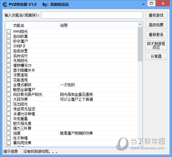This screenshot has height=157, width=172.
Task: Enable the 自动收集 checkbox
Action: [x=8, y=36]
